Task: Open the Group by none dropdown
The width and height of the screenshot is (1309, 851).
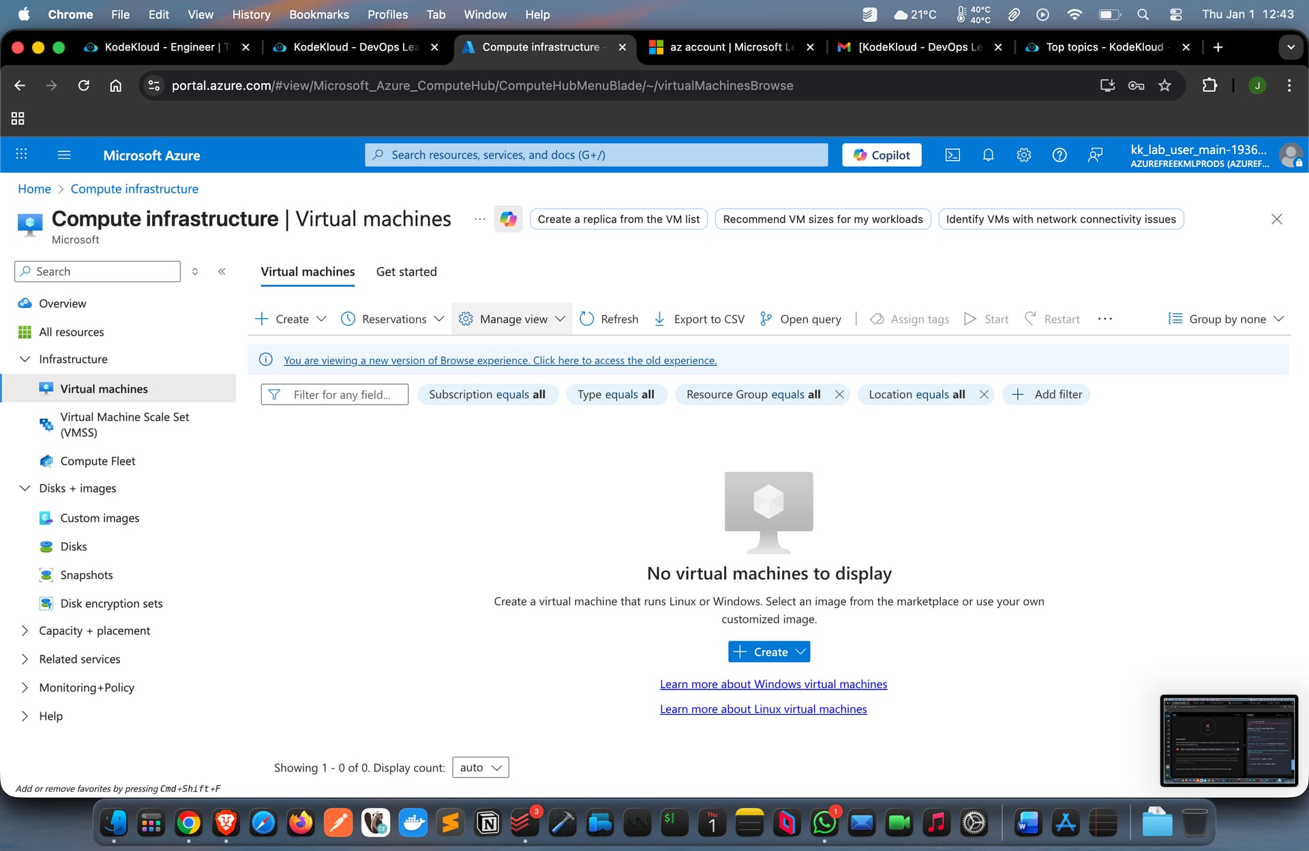Action: point(1226,319)
